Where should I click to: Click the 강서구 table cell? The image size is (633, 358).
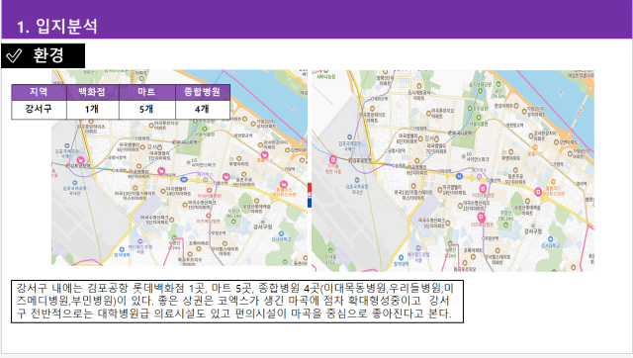[x=39, y=110]
